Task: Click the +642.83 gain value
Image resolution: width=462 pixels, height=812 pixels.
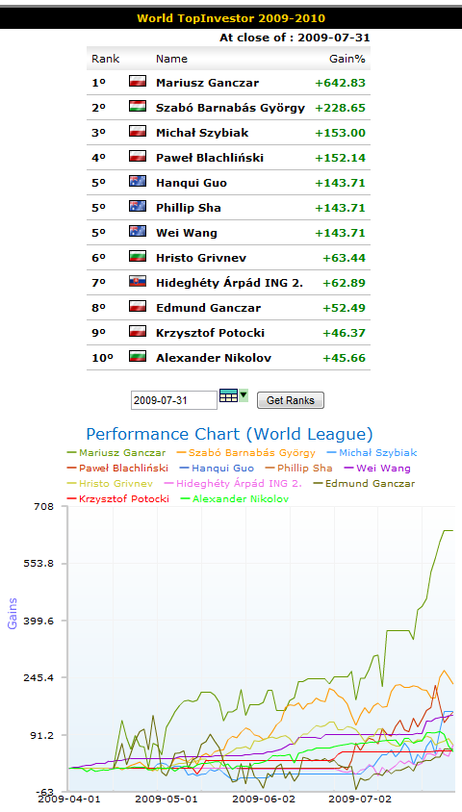Action: 341,83
